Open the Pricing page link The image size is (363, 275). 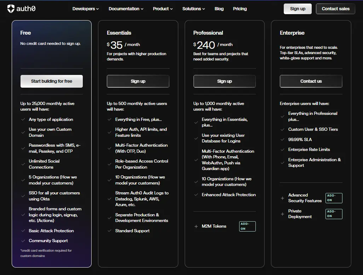point(240,9)
